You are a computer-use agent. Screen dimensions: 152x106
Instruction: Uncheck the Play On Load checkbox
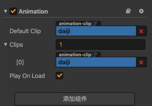point(60,75)
